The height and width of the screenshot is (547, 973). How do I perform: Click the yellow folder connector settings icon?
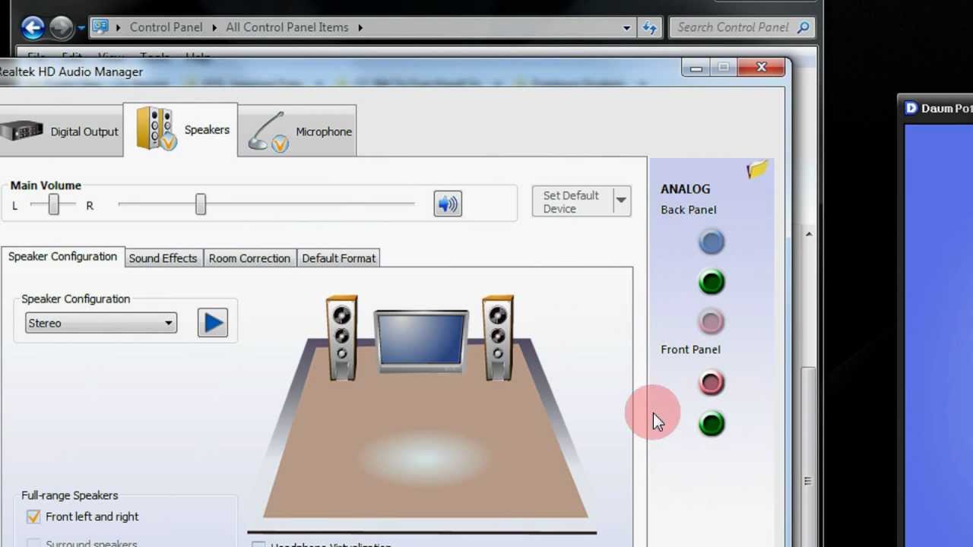[x=757, y=169]
